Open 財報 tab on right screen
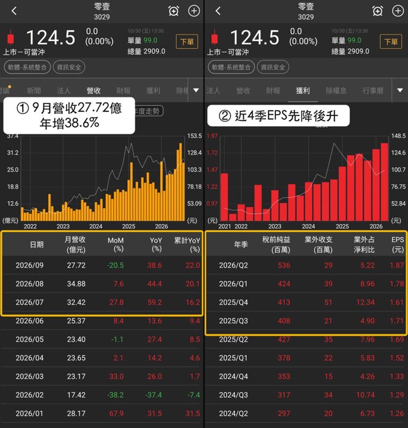This screenshot has width=408, height=428. pos(273,90)
